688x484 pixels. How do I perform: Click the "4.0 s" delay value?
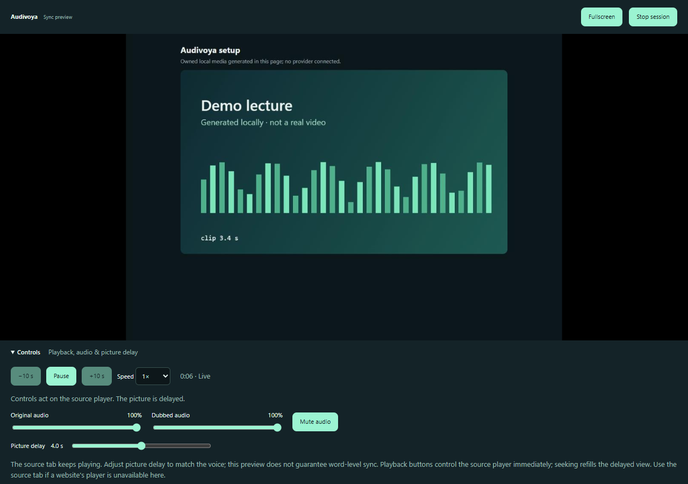pyautogui.click(x=57, y=446)
